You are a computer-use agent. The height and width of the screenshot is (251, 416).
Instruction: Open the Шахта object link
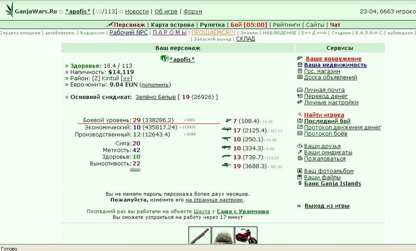[x=202, y=212]
